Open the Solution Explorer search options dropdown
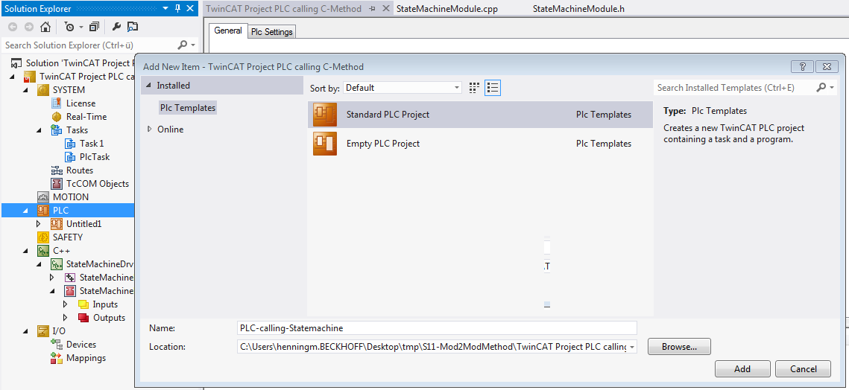The image size is (849, 390). [x=194, y=45]
